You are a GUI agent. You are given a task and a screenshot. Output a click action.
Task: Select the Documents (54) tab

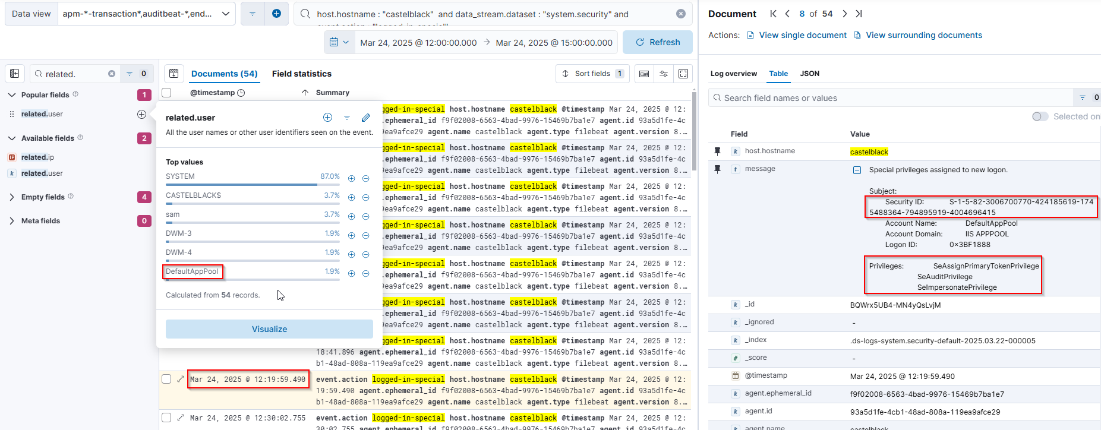[x=225, y=74]
